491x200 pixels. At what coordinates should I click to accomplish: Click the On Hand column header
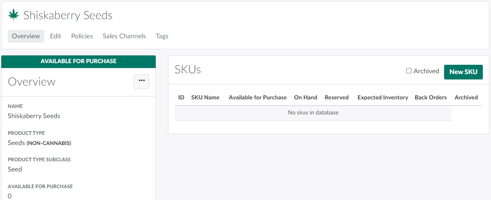305,97
